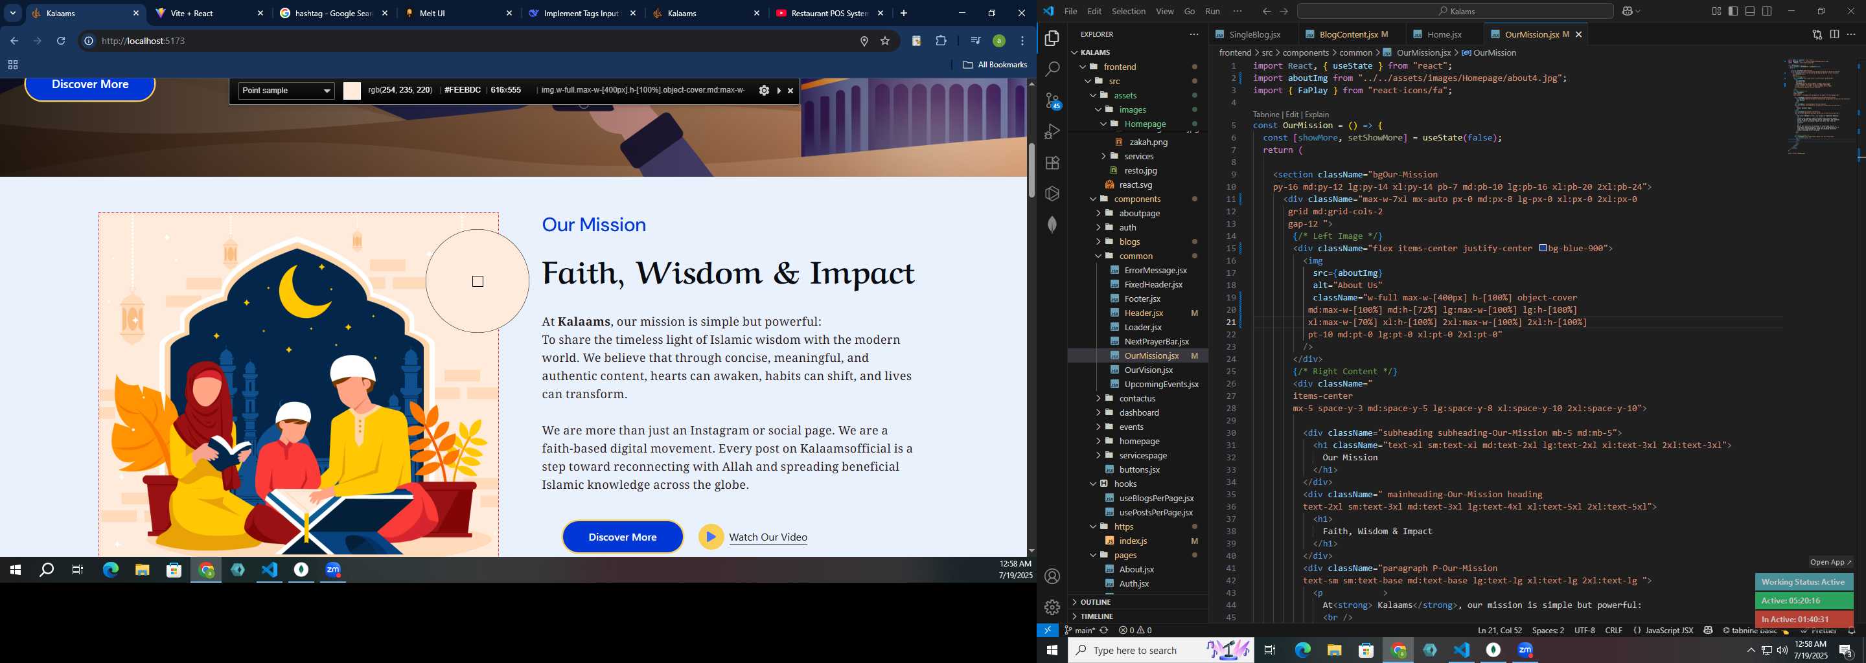Go forward using VS Code navigation arrow
Image resolution: width=1866 pixels, height=663 pixels.
tap(1284, 11)
